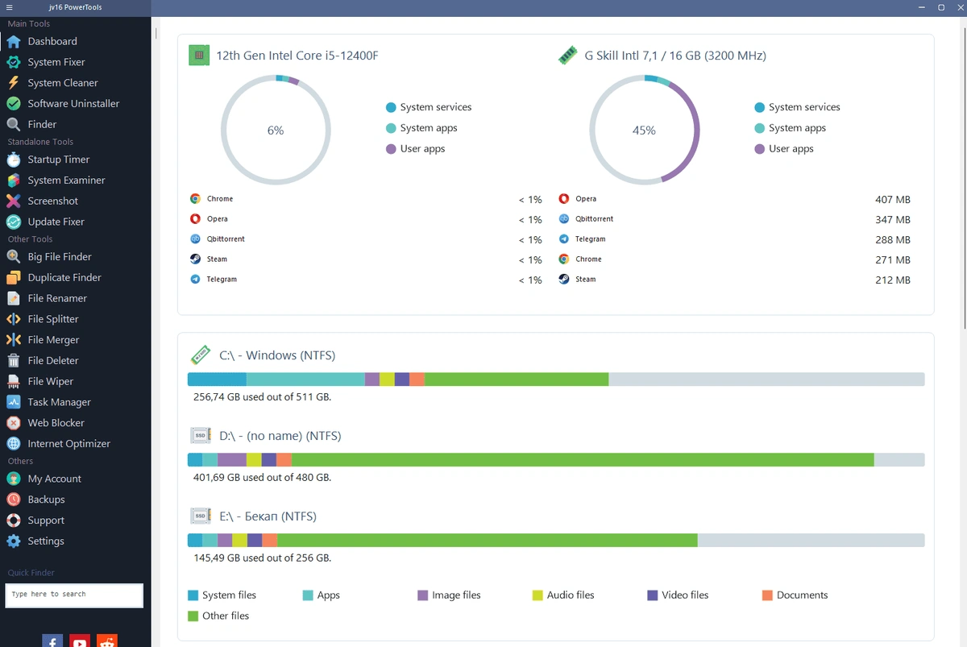Viewport: 967px width, 647px height.
Task: Click the Qbittorrent row showing 347 MB
Action: [734, 219]
